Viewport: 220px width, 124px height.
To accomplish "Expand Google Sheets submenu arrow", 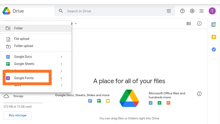I will [61, 64].
